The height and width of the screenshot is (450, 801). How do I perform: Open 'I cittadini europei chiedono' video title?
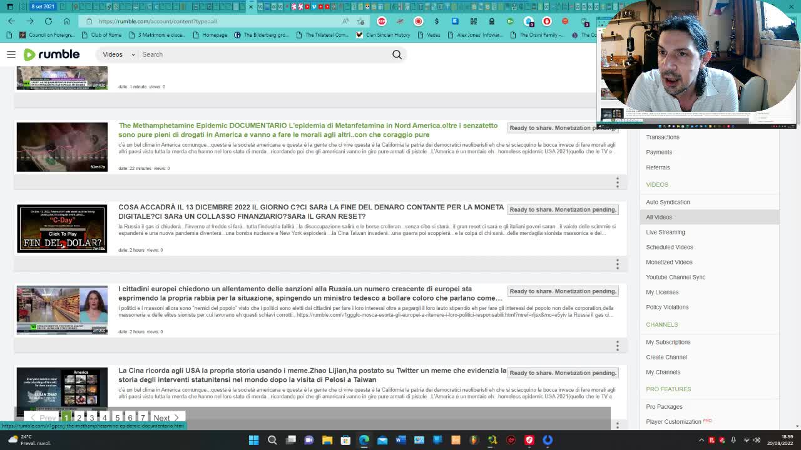coord(310,293)
